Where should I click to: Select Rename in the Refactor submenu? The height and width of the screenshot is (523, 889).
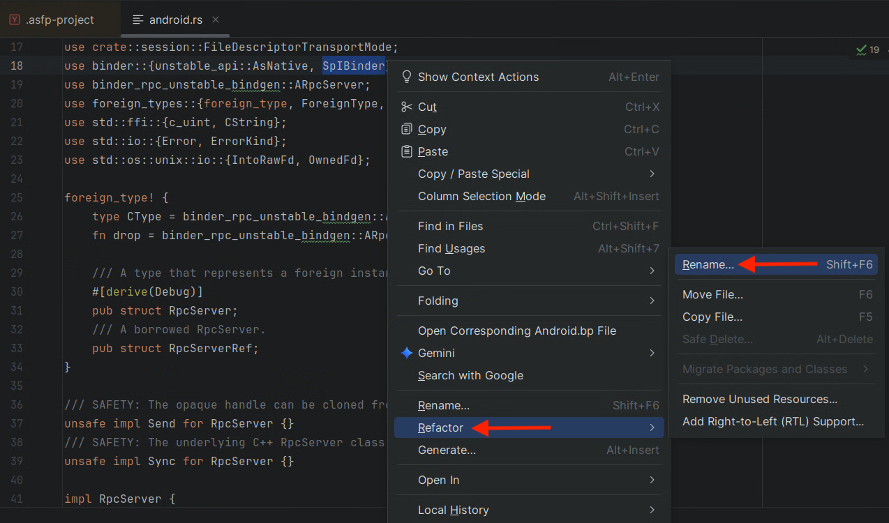pyautogui.click(x=708, y=264)
